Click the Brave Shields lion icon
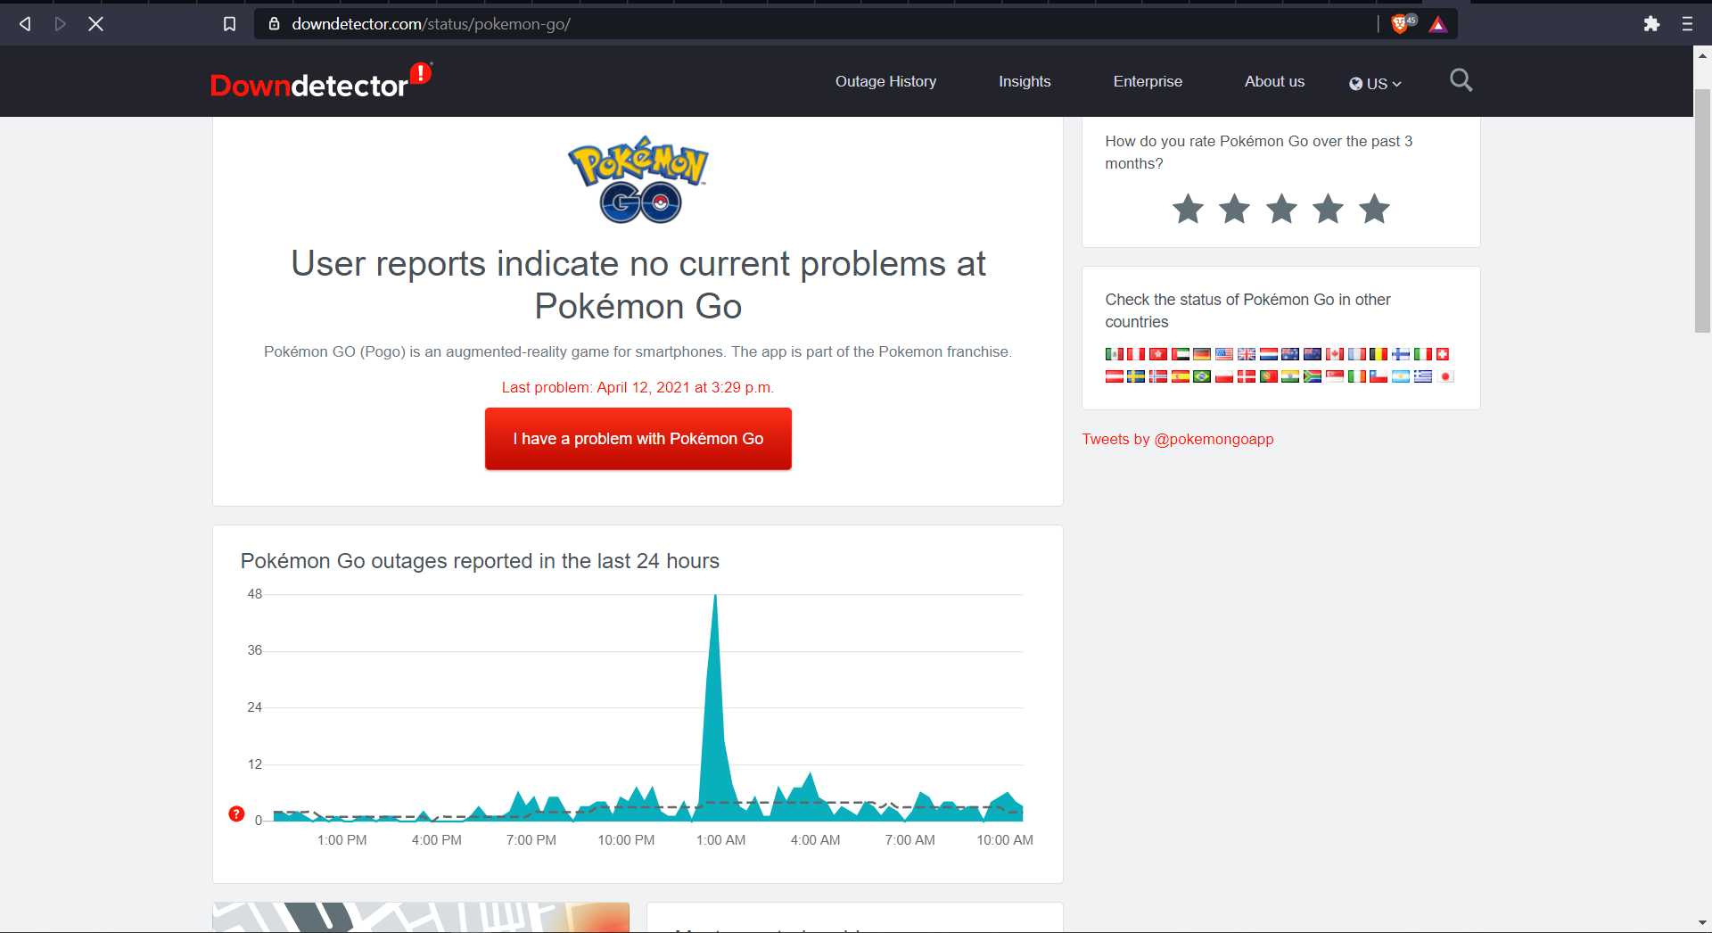Viewport: 1712px width, 933px height. click(x=1400, y=24)
